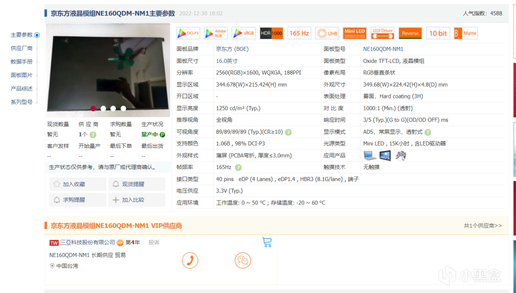Click the 165 Hz badge
This screenshot has width=516, height=293.
(x=299, y=33)
